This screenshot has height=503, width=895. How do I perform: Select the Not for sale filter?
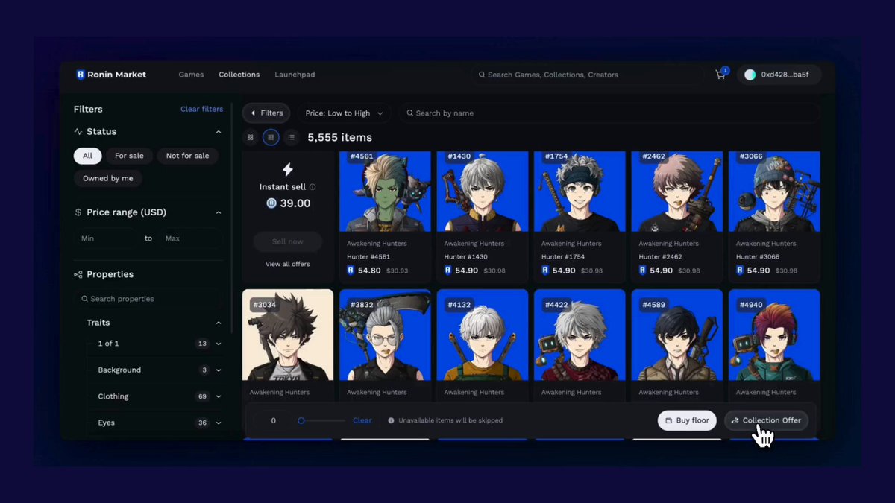click(187, 156)
